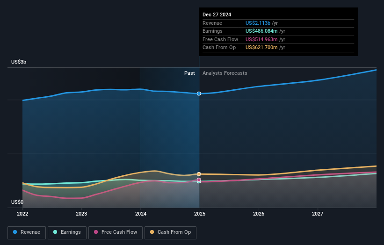The height and width of the screenshot is (245, 384).
Task: Click the US$486.084m earnings value
Action: click(x=261, y=31)
